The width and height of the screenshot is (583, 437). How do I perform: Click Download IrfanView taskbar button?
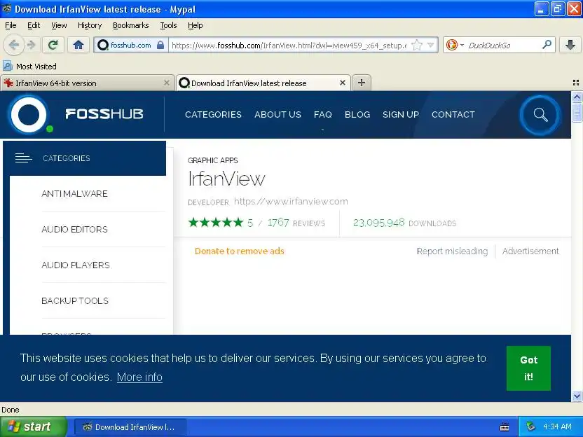[130, 427]
